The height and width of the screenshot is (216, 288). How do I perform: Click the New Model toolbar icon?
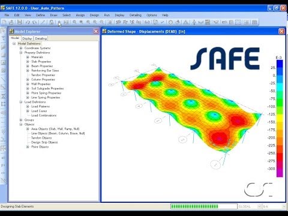pyautogui.click(x=4, y=22)
